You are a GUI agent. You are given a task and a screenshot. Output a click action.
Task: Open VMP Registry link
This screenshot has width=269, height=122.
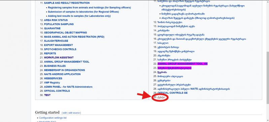[x=52, y=83]
